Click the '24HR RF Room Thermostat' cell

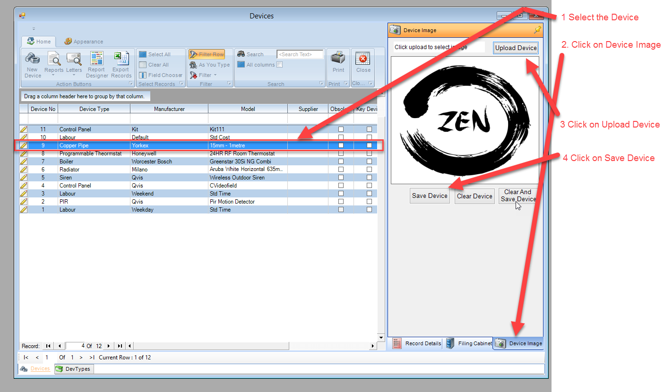[x=248, y=153]
